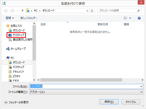Select PC node in navigation pane
146x109 pixels.
click(12, 58)
